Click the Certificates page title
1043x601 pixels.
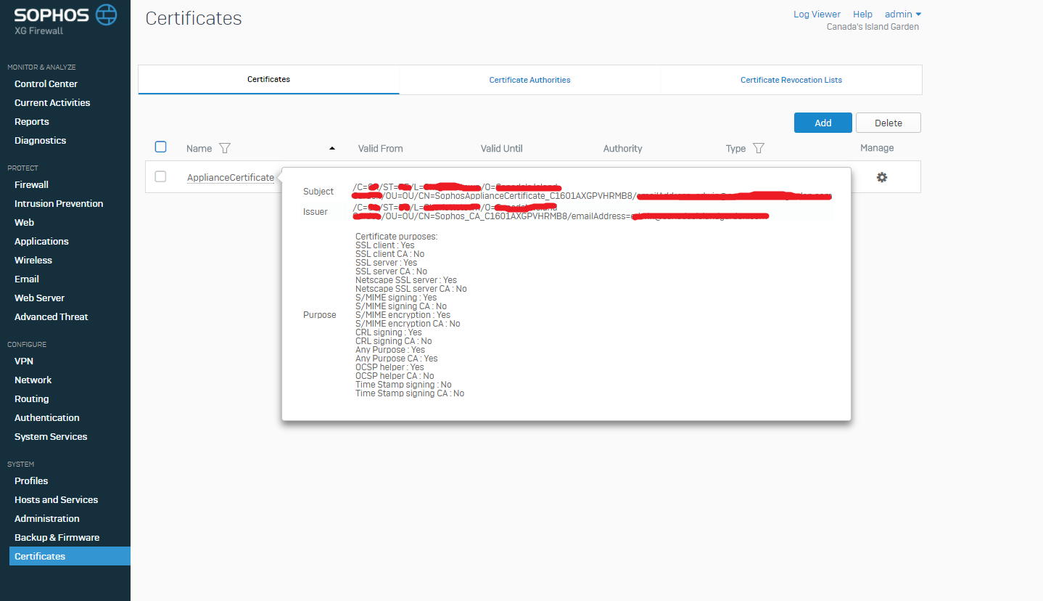[194, 18]
